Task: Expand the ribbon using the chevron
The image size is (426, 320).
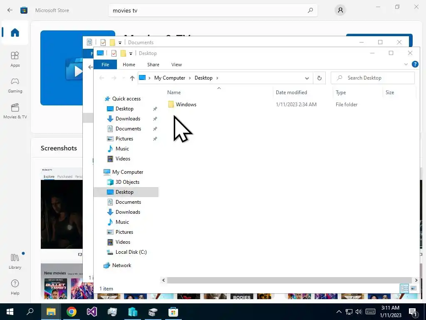Action: point(406,64)
